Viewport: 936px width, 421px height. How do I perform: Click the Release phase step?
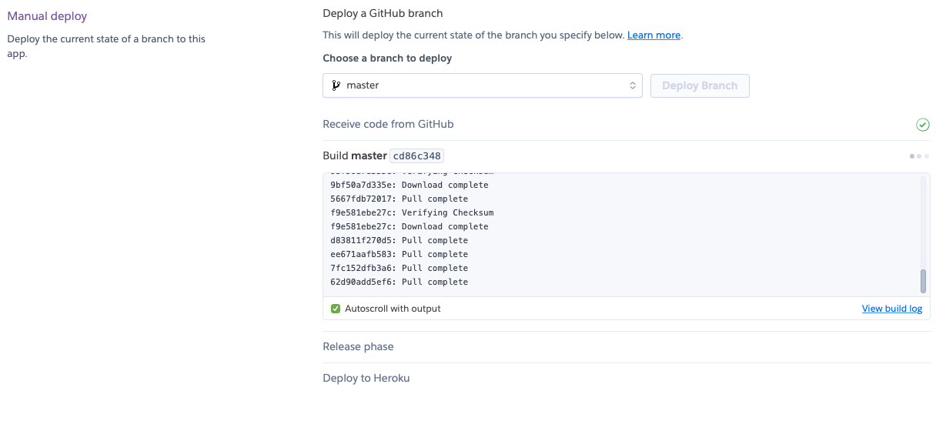358,347
